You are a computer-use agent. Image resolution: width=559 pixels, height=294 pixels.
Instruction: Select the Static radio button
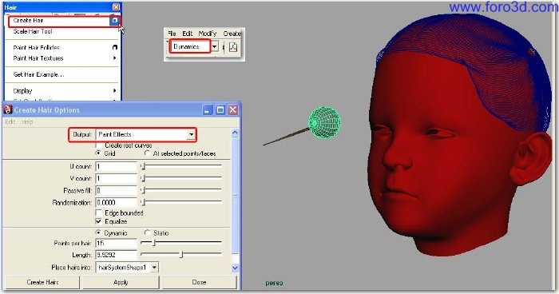tap(147, 232)
